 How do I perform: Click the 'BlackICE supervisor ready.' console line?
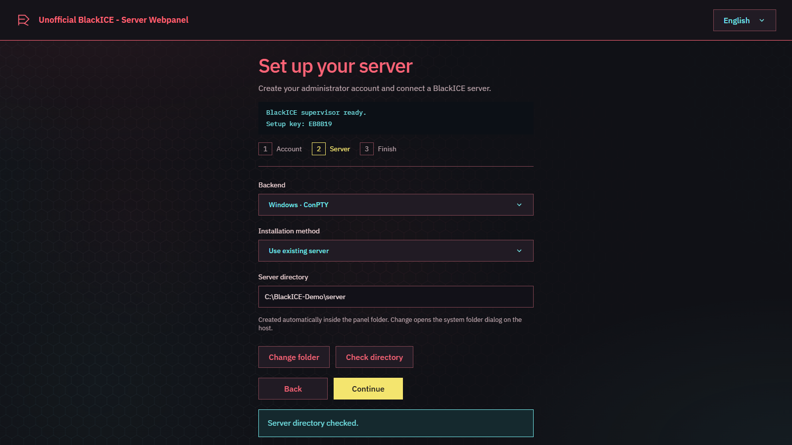pyautogui.click(x=316, y=113)
